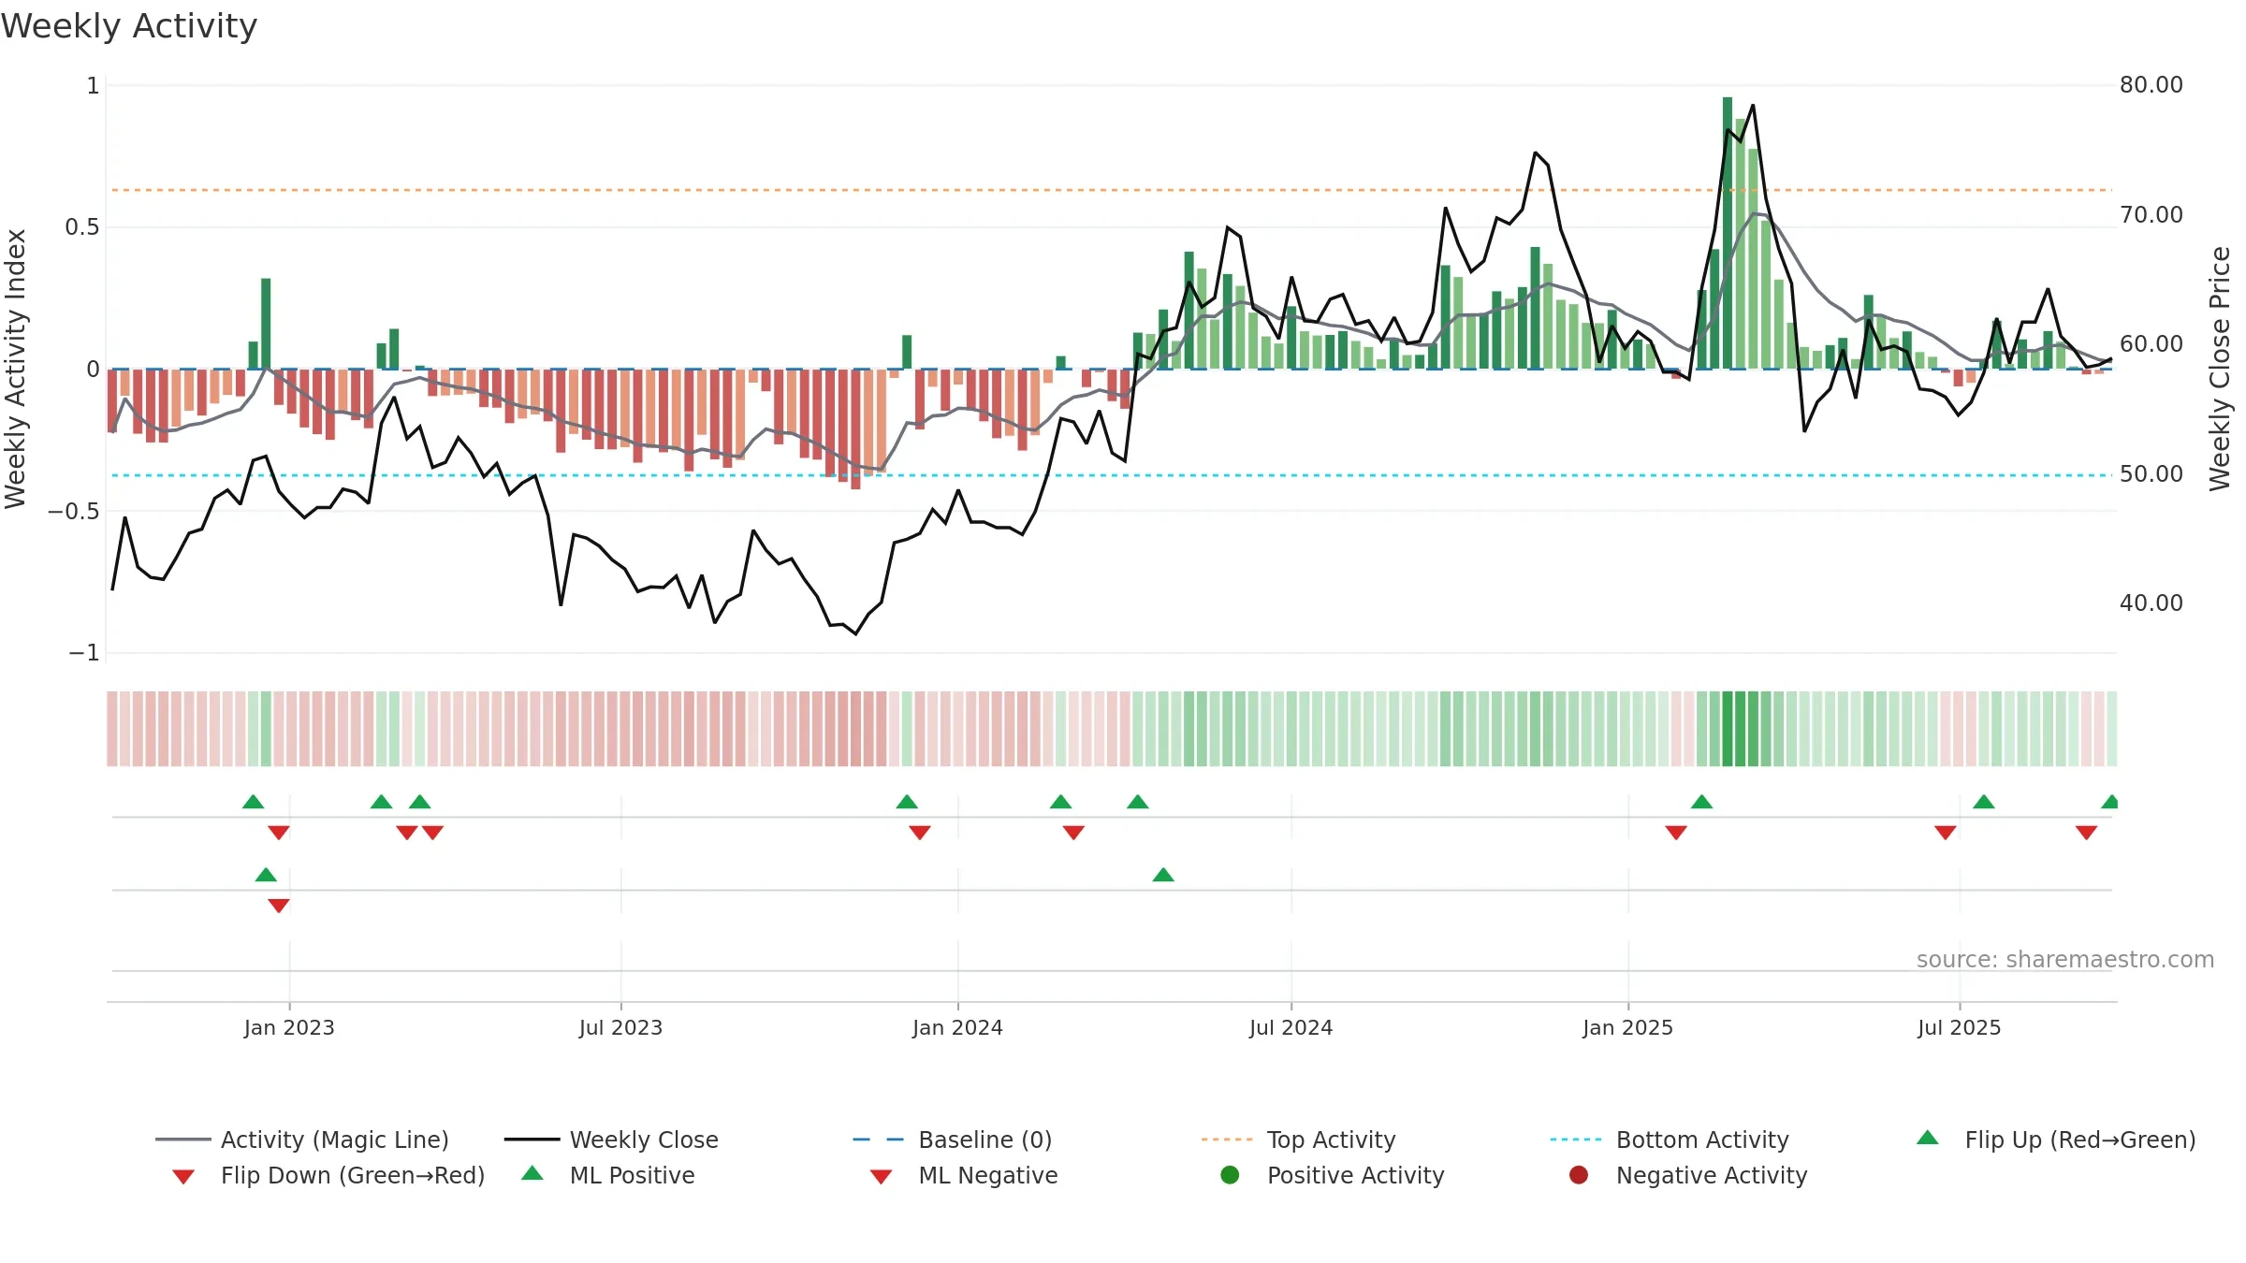Click the Jul 2023 x-axis label

coord(620,1027)
